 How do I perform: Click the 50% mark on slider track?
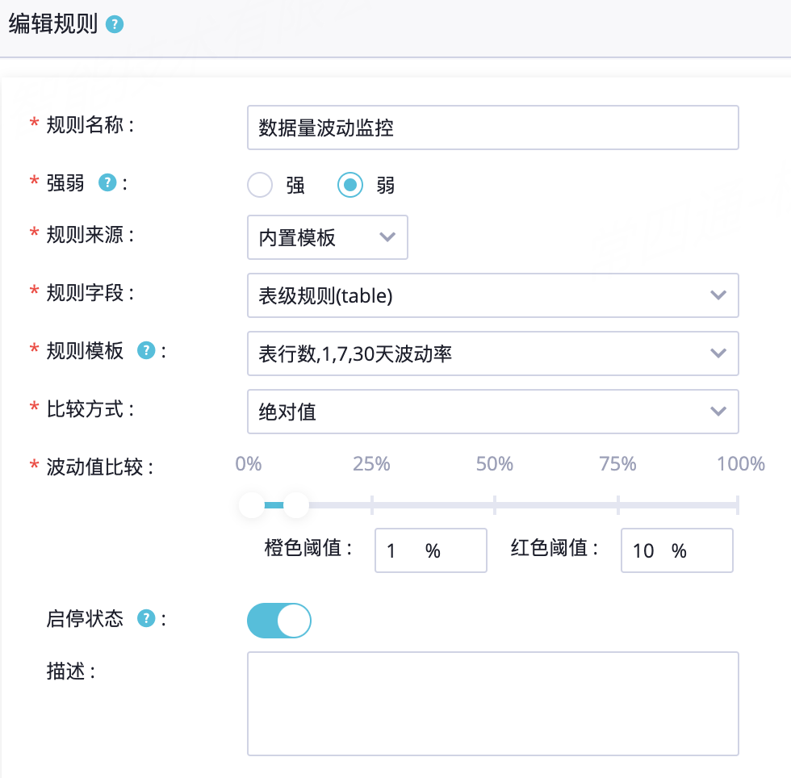pos(495,505)
